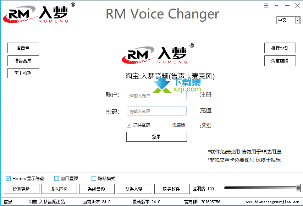Open the 虚拟声卡 button

(x=59, y=189)
